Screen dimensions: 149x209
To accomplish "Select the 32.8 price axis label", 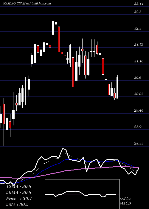I will coord(138,12).
